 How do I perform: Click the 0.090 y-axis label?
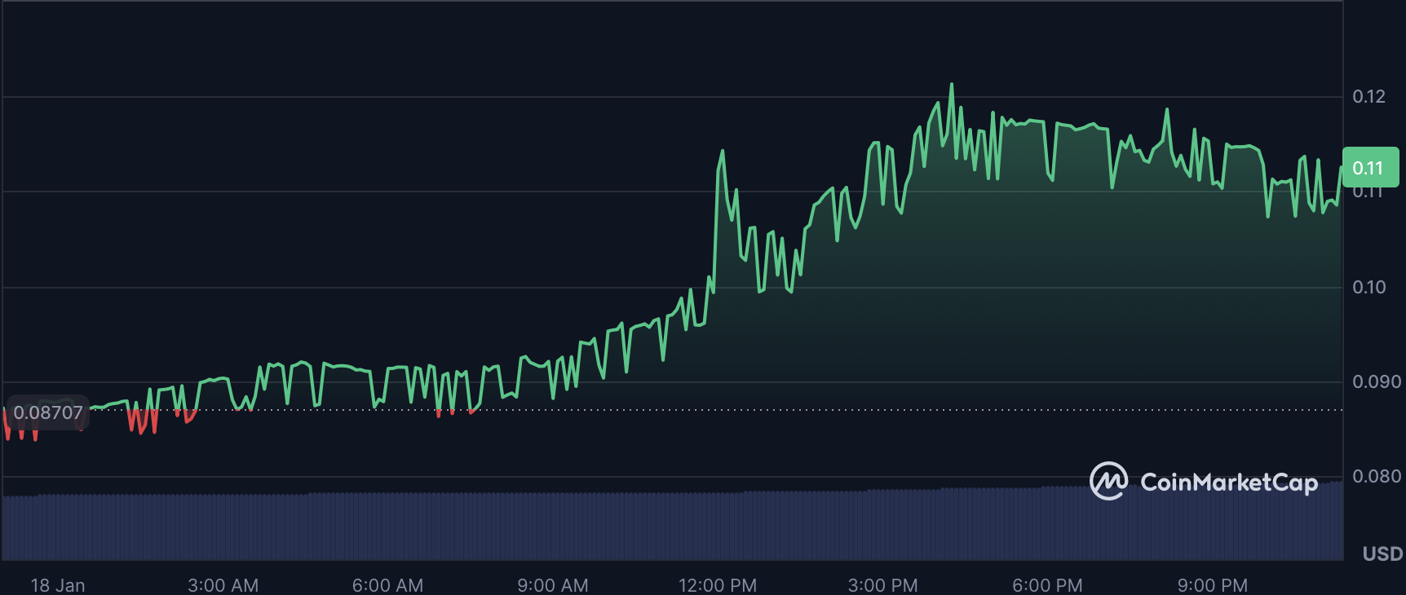pyautogui.click(x=1376, y=381)
